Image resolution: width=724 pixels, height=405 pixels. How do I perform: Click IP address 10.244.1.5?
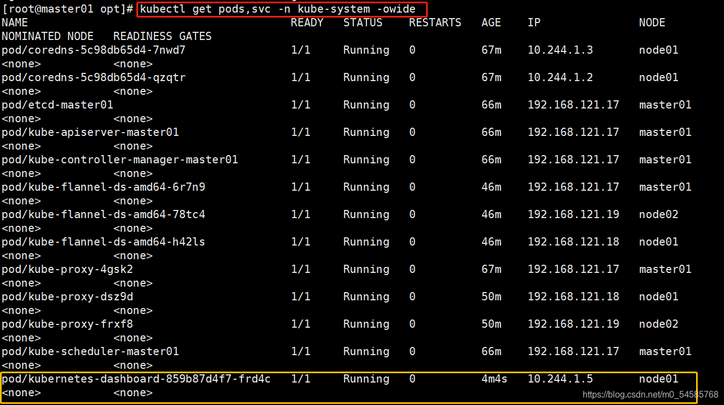[x=560, y=379]
